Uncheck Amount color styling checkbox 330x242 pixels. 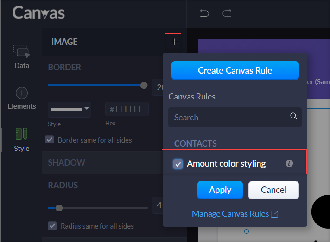click(x=178, y=164)
